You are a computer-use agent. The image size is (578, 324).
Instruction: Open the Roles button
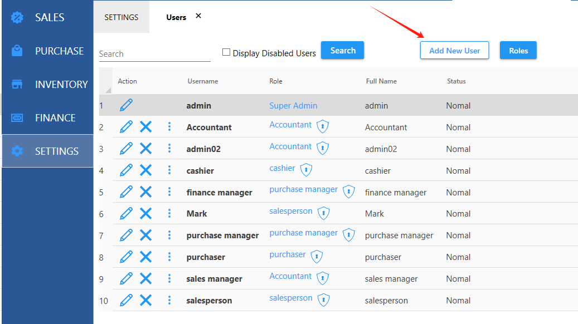(518, 51)
